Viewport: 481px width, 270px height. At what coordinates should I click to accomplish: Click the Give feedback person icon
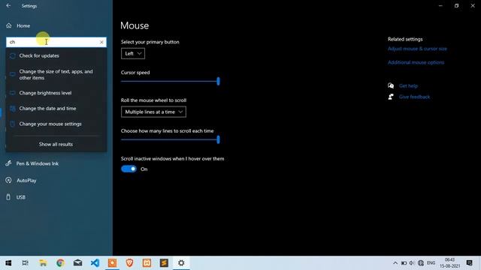click(391, 97)
